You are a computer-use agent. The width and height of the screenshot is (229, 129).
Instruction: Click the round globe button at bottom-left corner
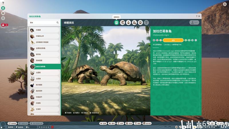(x=3, y=124)
